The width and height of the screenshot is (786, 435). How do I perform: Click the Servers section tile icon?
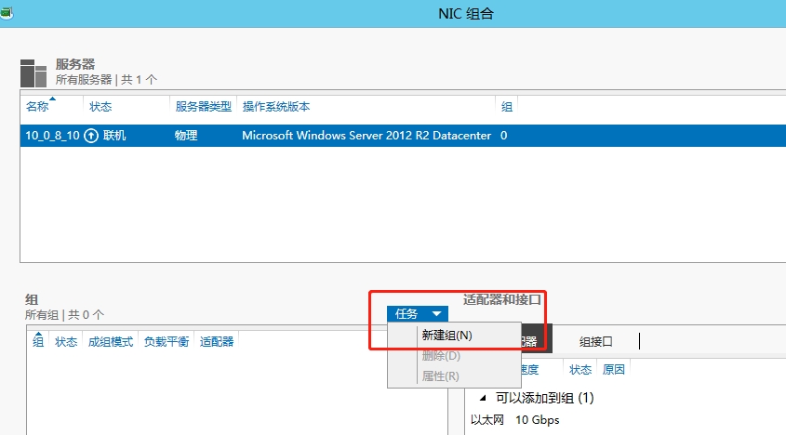tap(33, 72)
